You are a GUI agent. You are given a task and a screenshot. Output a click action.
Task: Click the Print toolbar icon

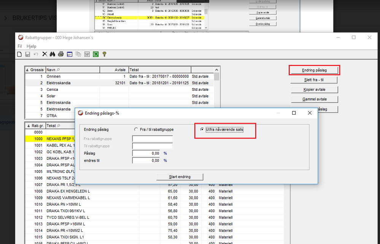click(61, 54)
